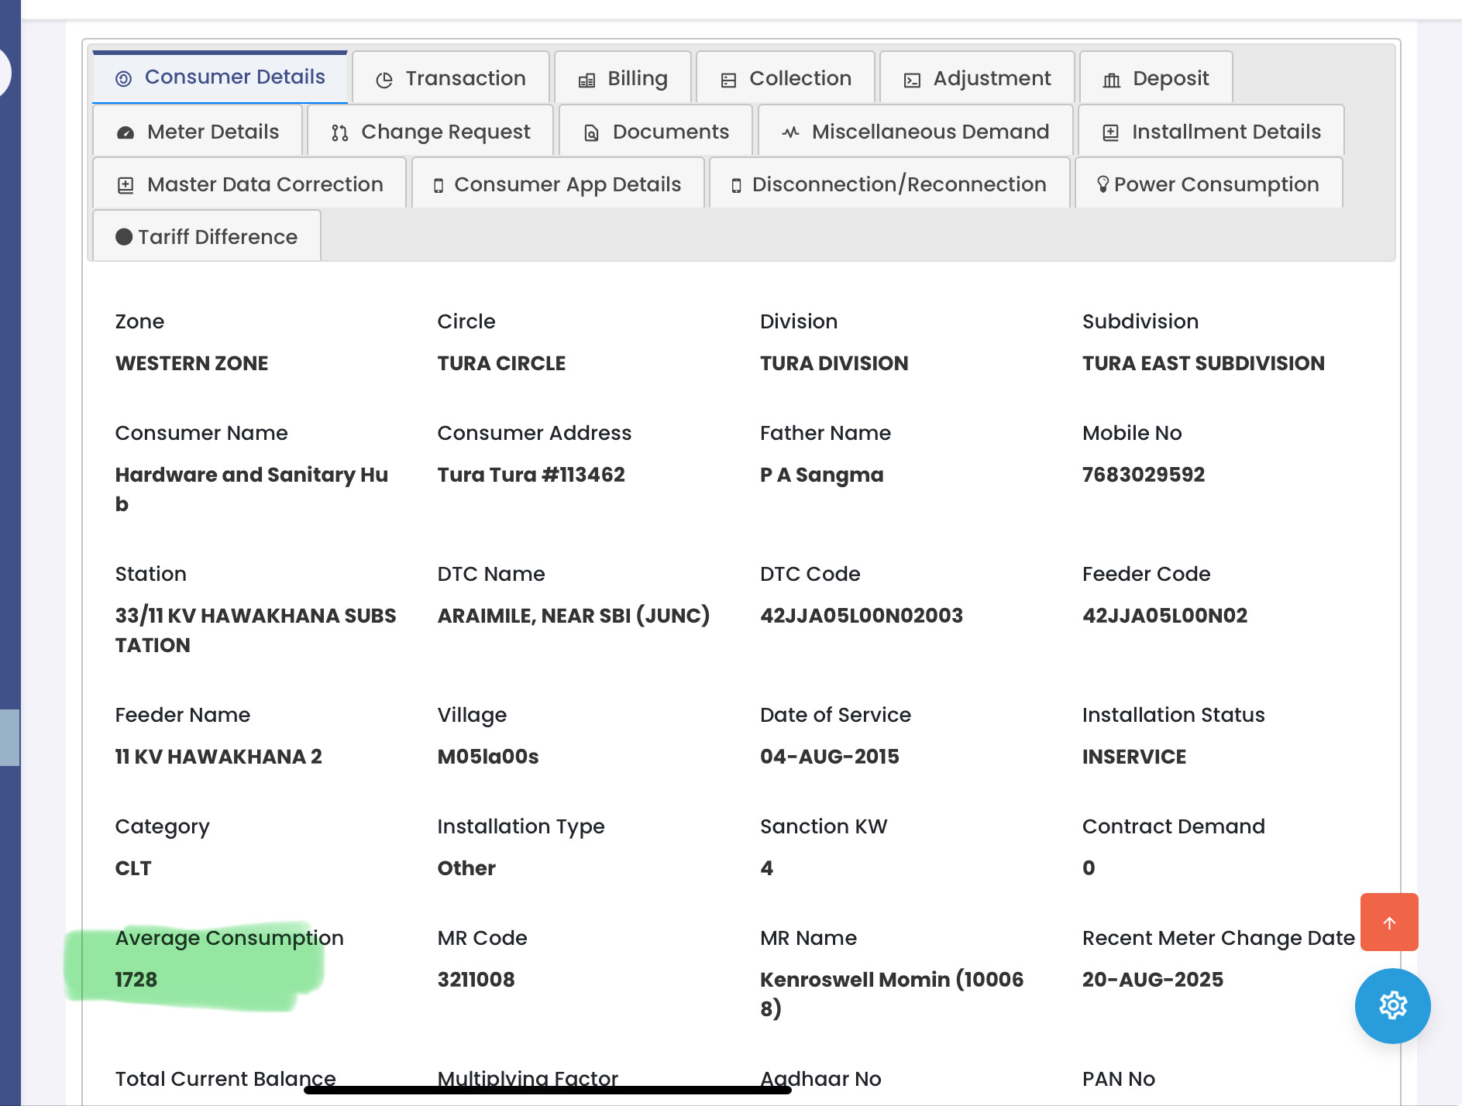Screen dimensions: 1462x1106
Task: Click the Transaction tab clock icon
Action: click(x=384, y=80)
